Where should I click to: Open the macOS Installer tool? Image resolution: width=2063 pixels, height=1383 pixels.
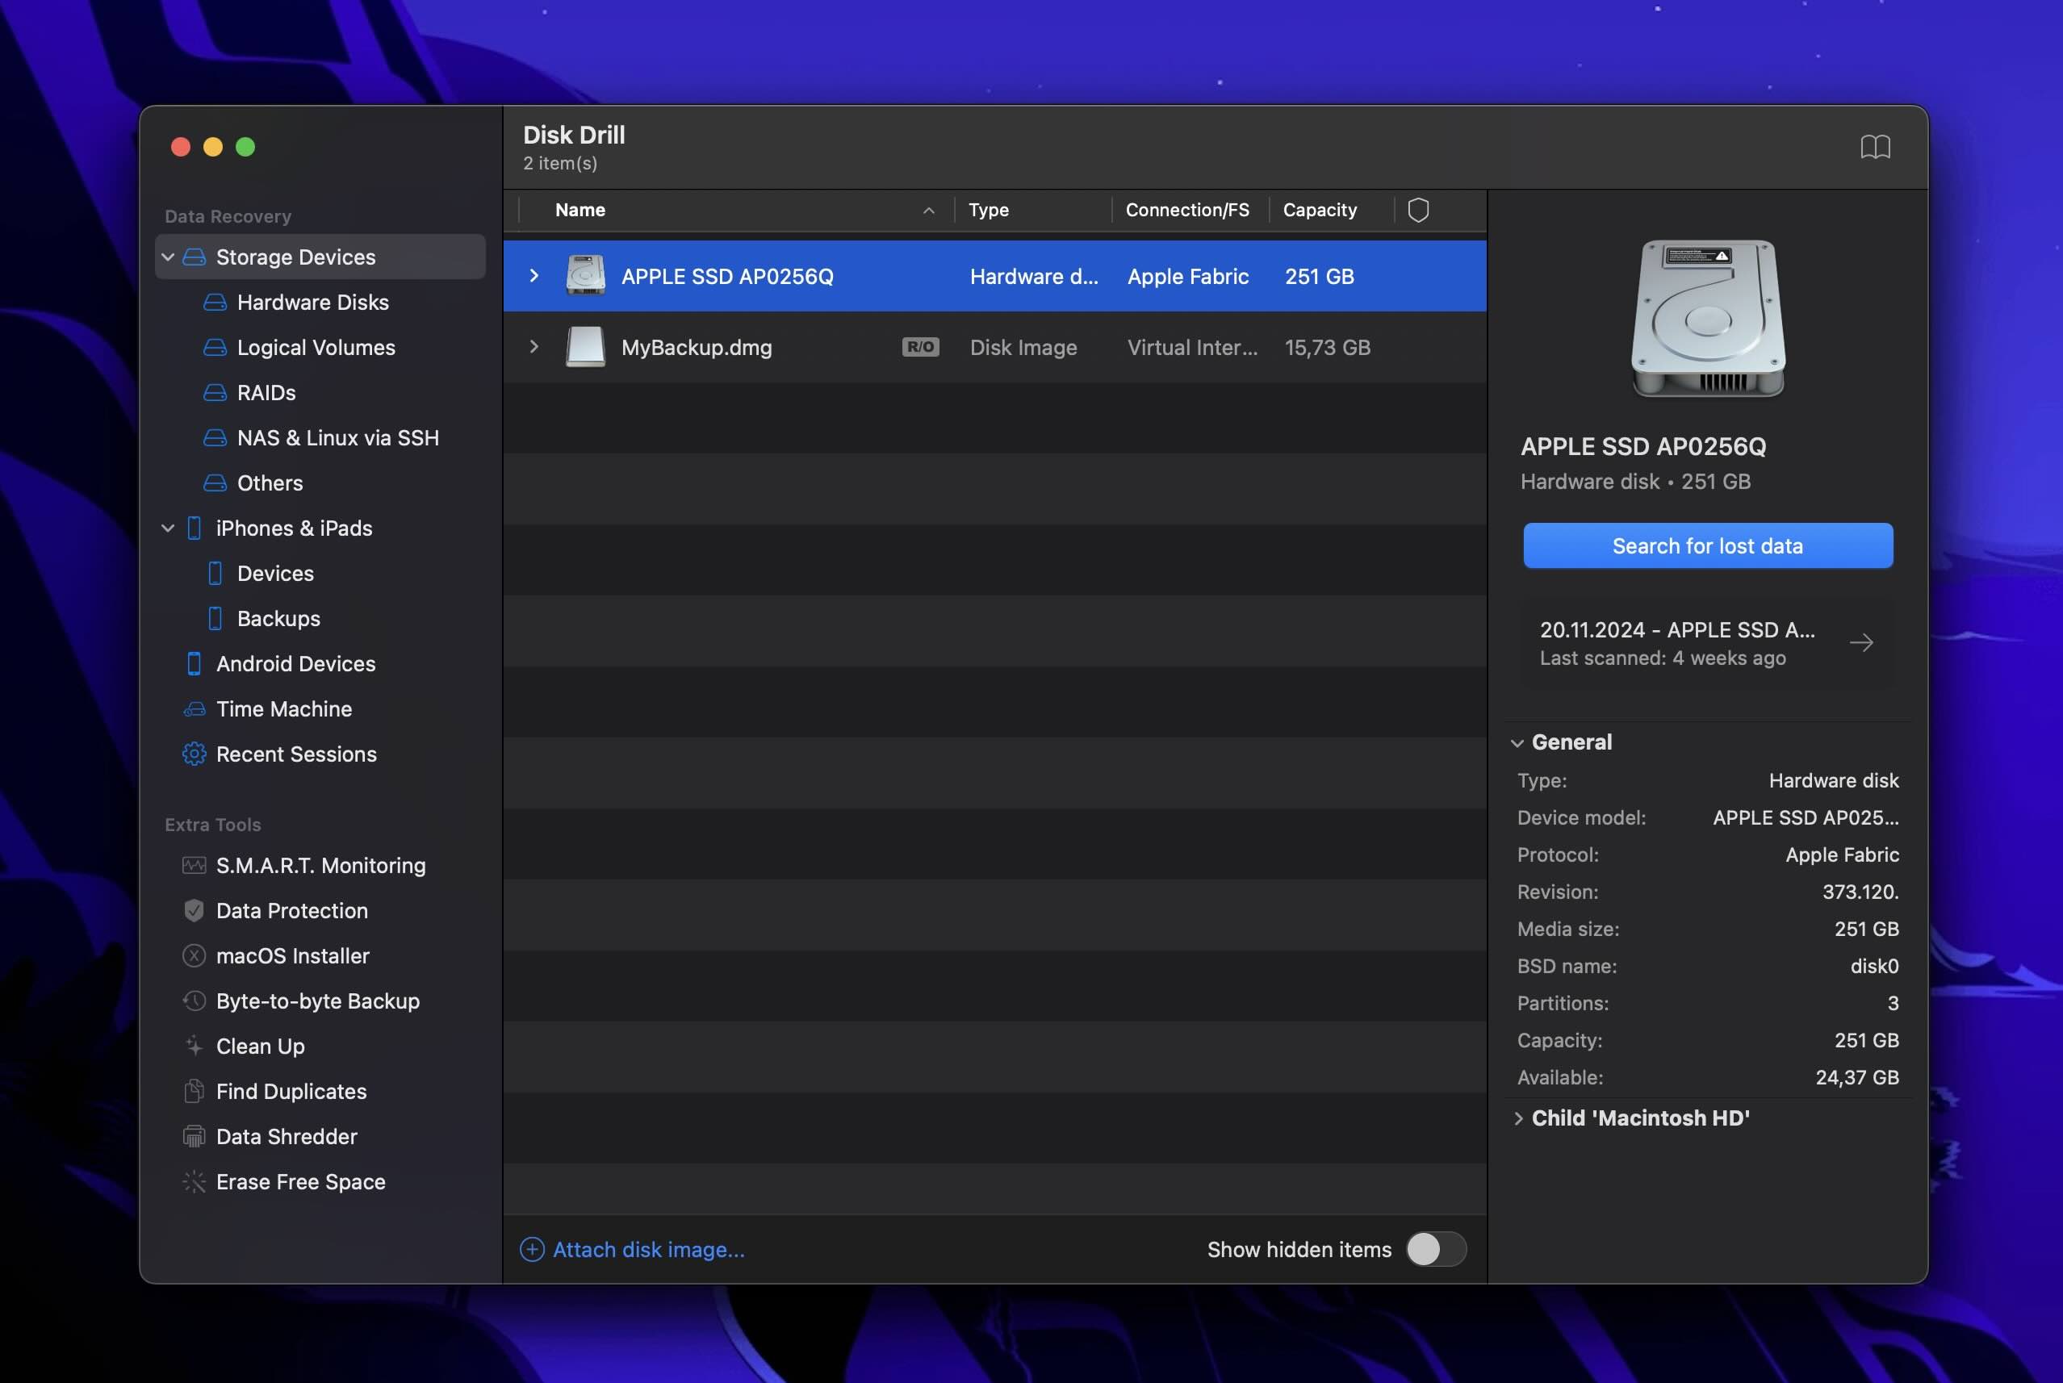(x=292, y=955)
